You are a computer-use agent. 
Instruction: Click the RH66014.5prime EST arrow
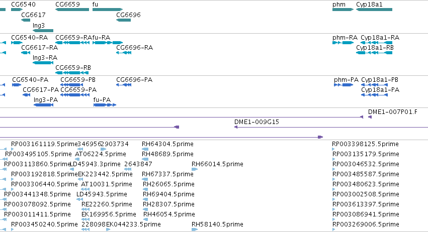195,169
